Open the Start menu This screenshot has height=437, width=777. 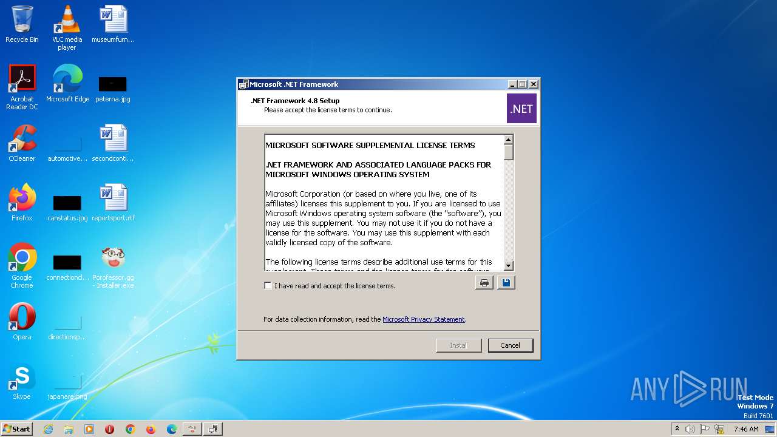coord(16,429)
